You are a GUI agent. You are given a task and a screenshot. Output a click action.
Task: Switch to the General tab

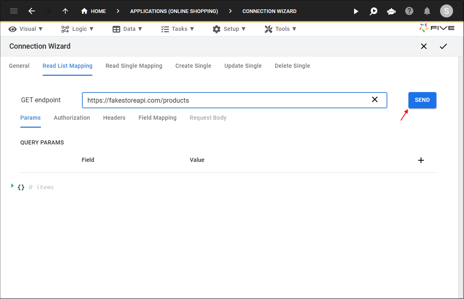[19, 66]
